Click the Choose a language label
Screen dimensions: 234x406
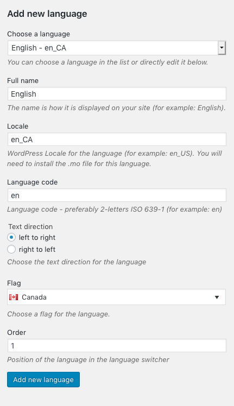click(39, 34)
